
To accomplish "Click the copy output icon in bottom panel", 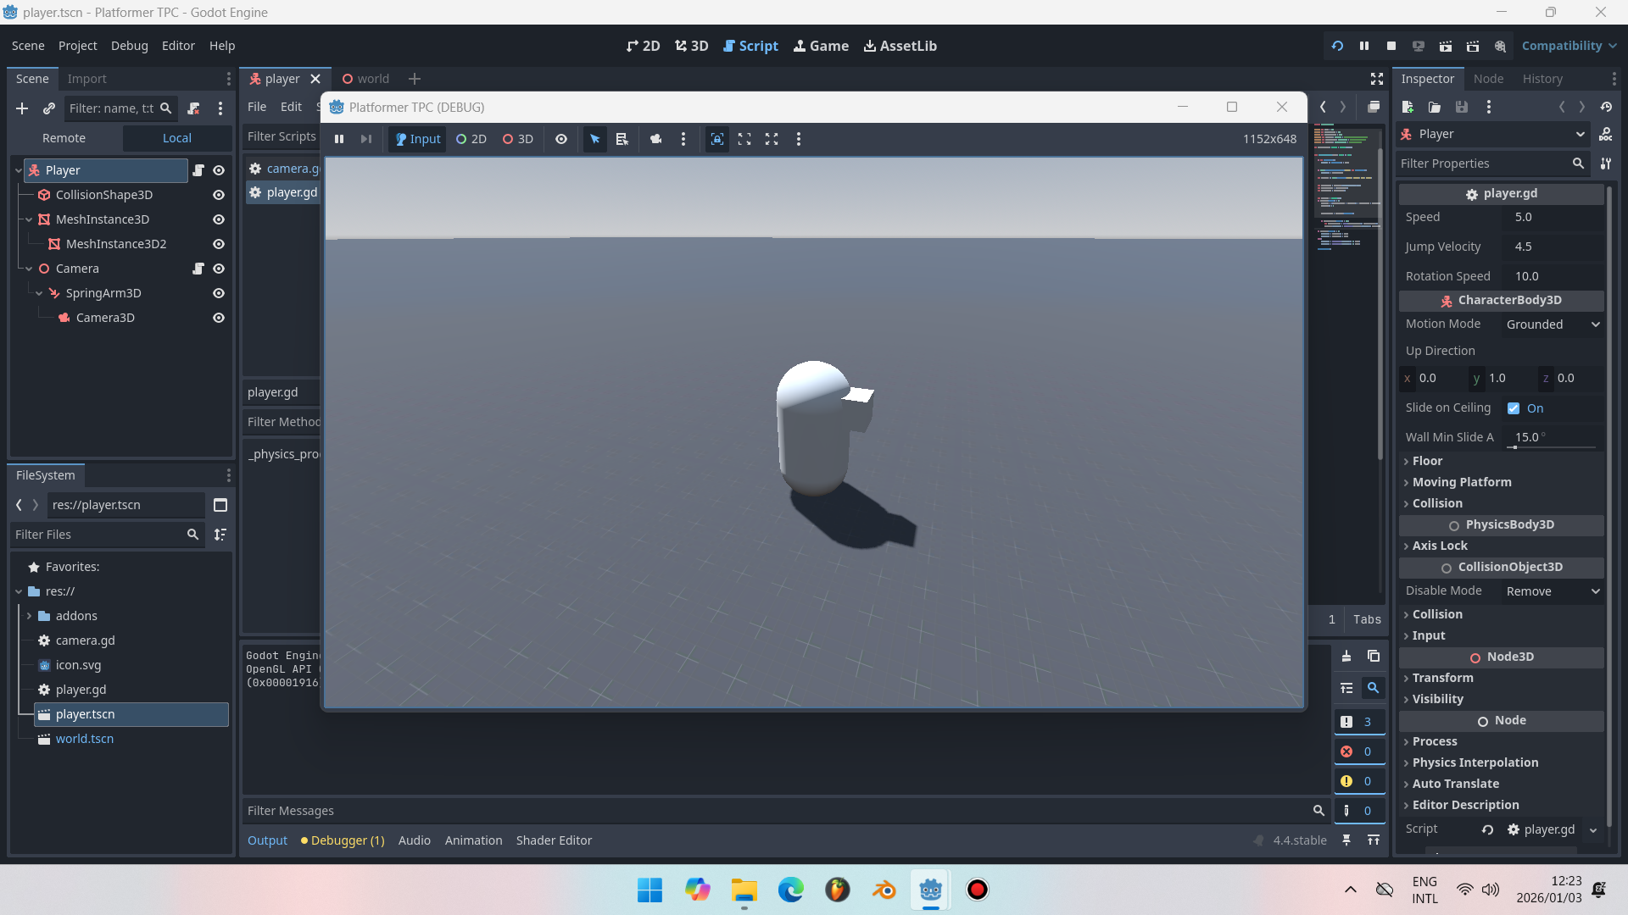I will coord(1374,656).
